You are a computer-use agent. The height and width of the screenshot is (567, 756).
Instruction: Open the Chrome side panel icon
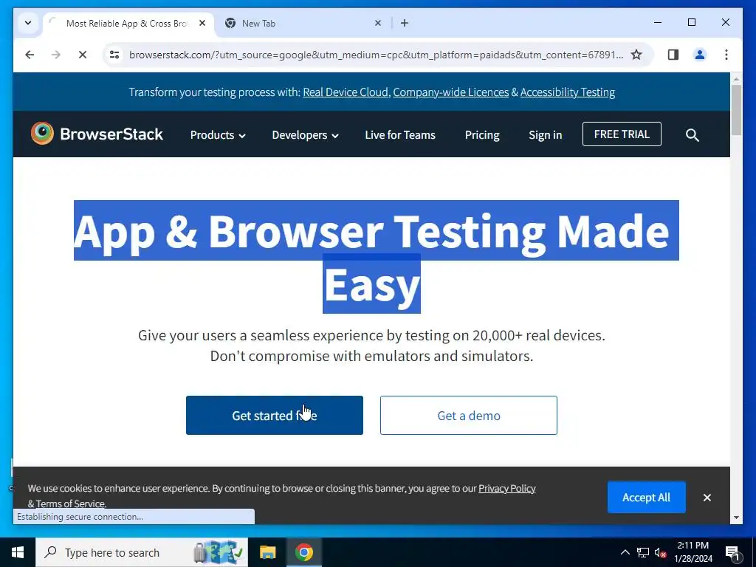pyautogui.click(x=673, y=55)
